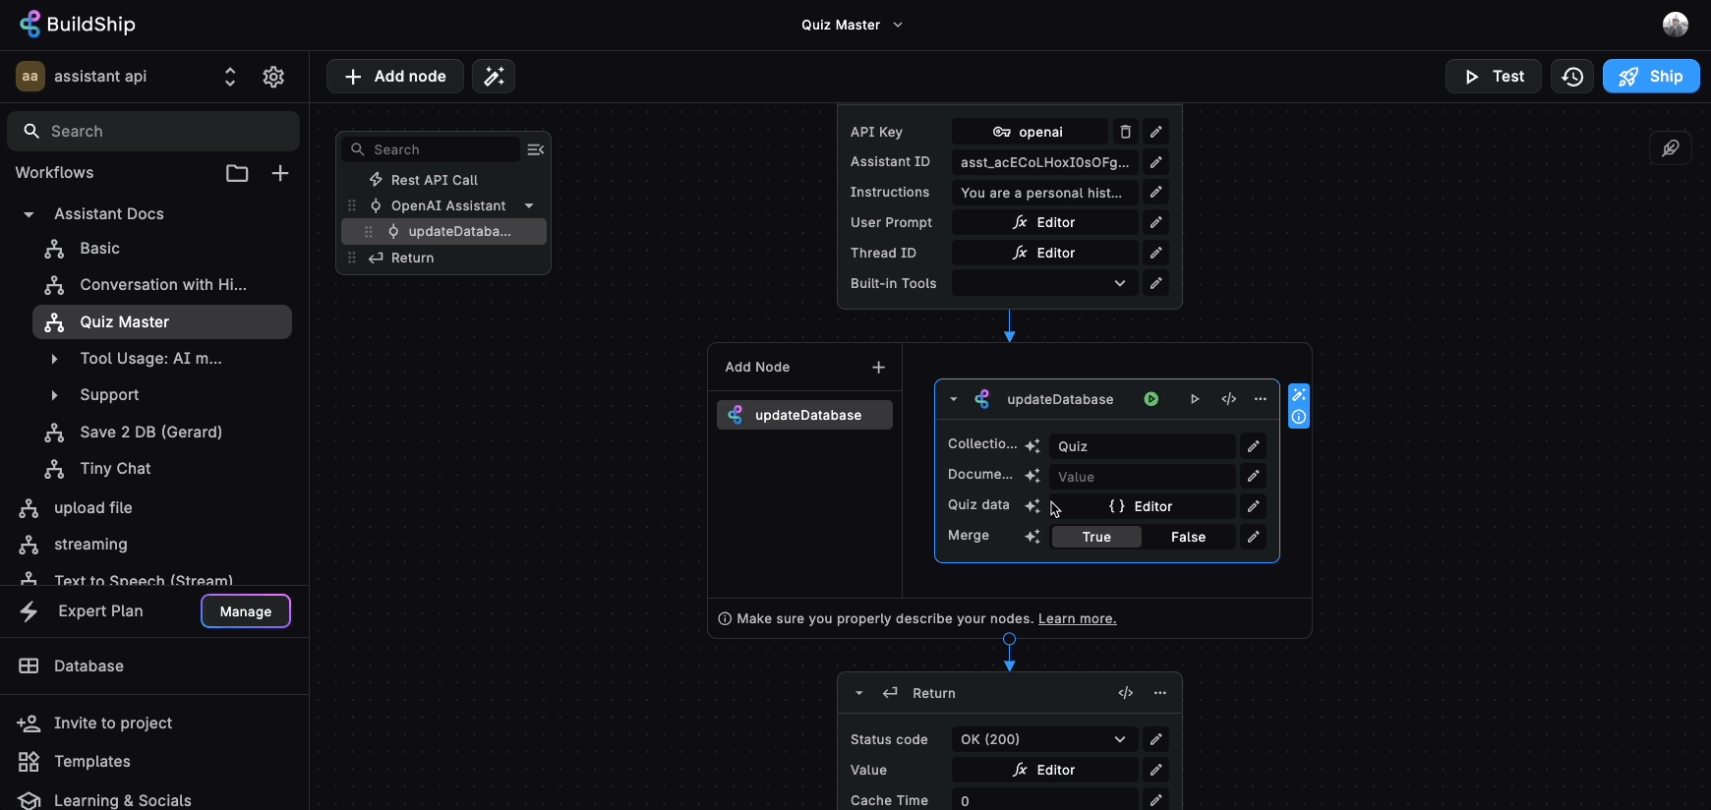
Task: Click the Document ID Value field
Action: [x=1141, y=477]
